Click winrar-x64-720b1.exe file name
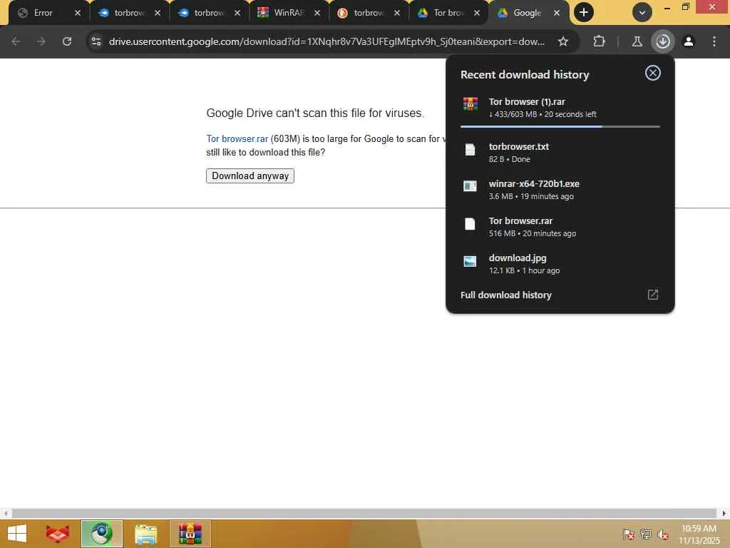Screen dimensions: 730x548 coord(534,183)
